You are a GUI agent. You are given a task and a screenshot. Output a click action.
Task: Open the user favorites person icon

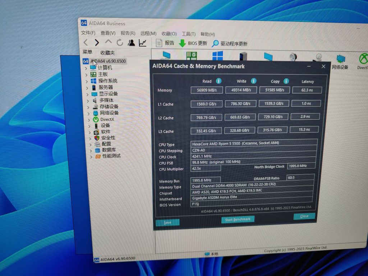[131, 43]
